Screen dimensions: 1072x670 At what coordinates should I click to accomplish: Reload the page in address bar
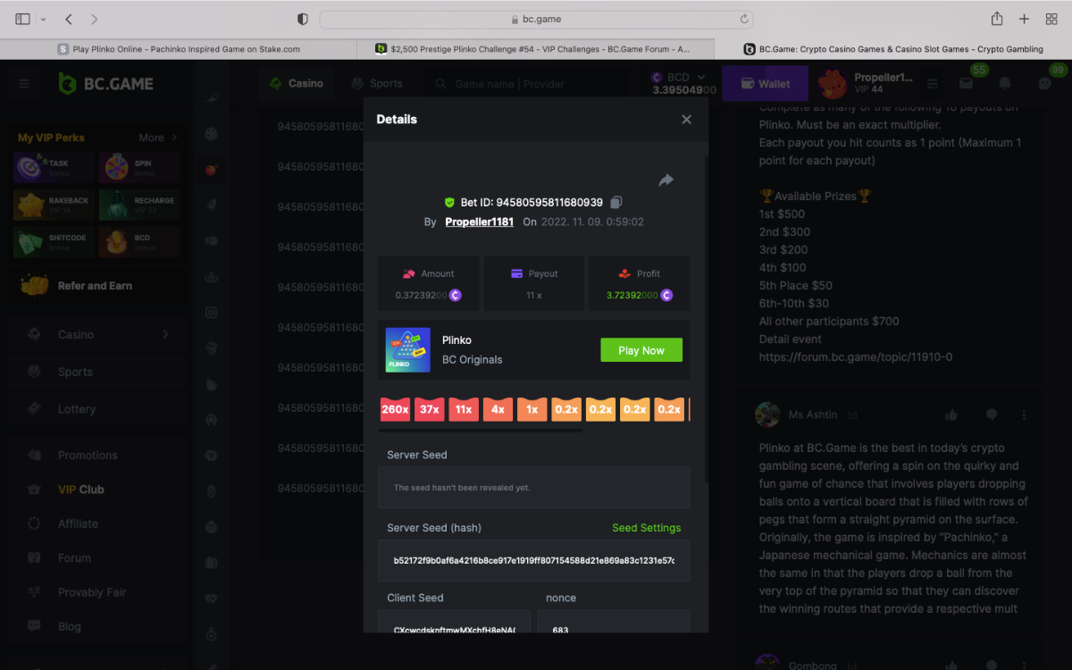[744, 19]
